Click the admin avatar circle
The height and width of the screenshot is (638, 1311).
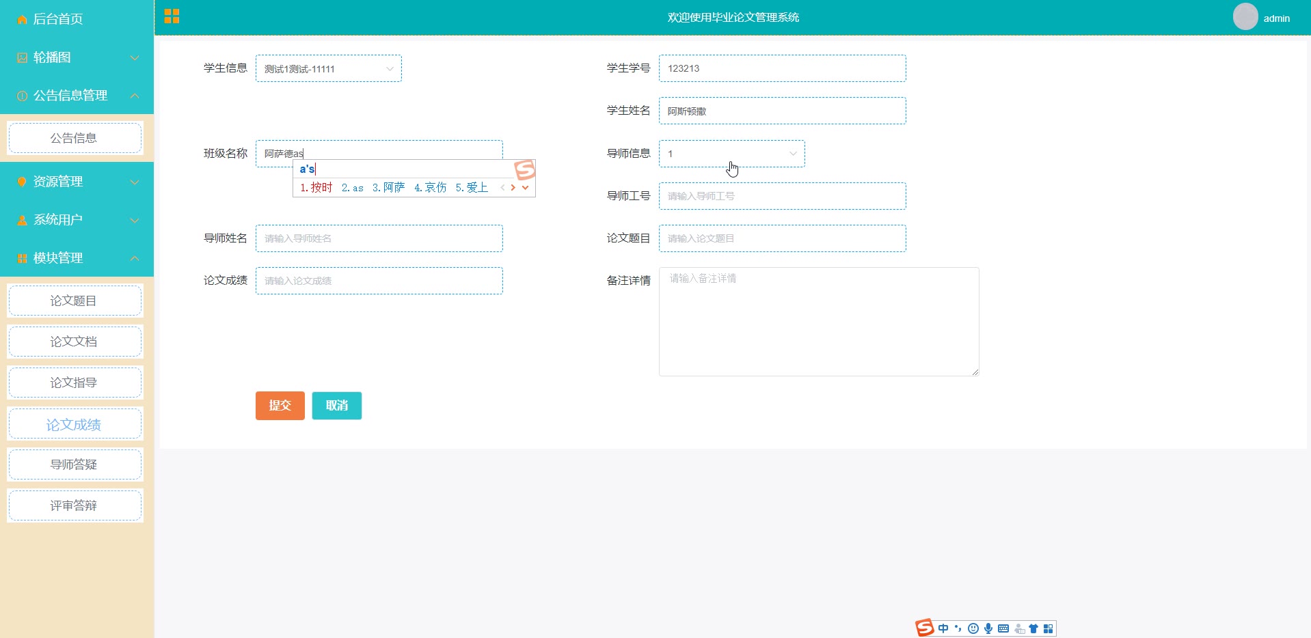click(1245, 16)
